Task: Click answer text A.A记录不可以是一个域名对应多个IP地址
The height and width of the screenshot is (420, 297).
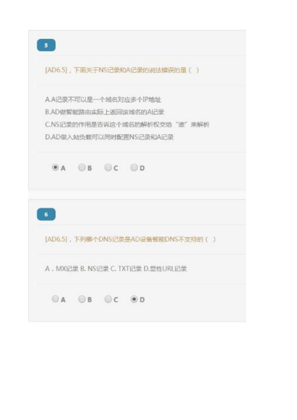Action: pyautogui.click(x=103, y=100)
